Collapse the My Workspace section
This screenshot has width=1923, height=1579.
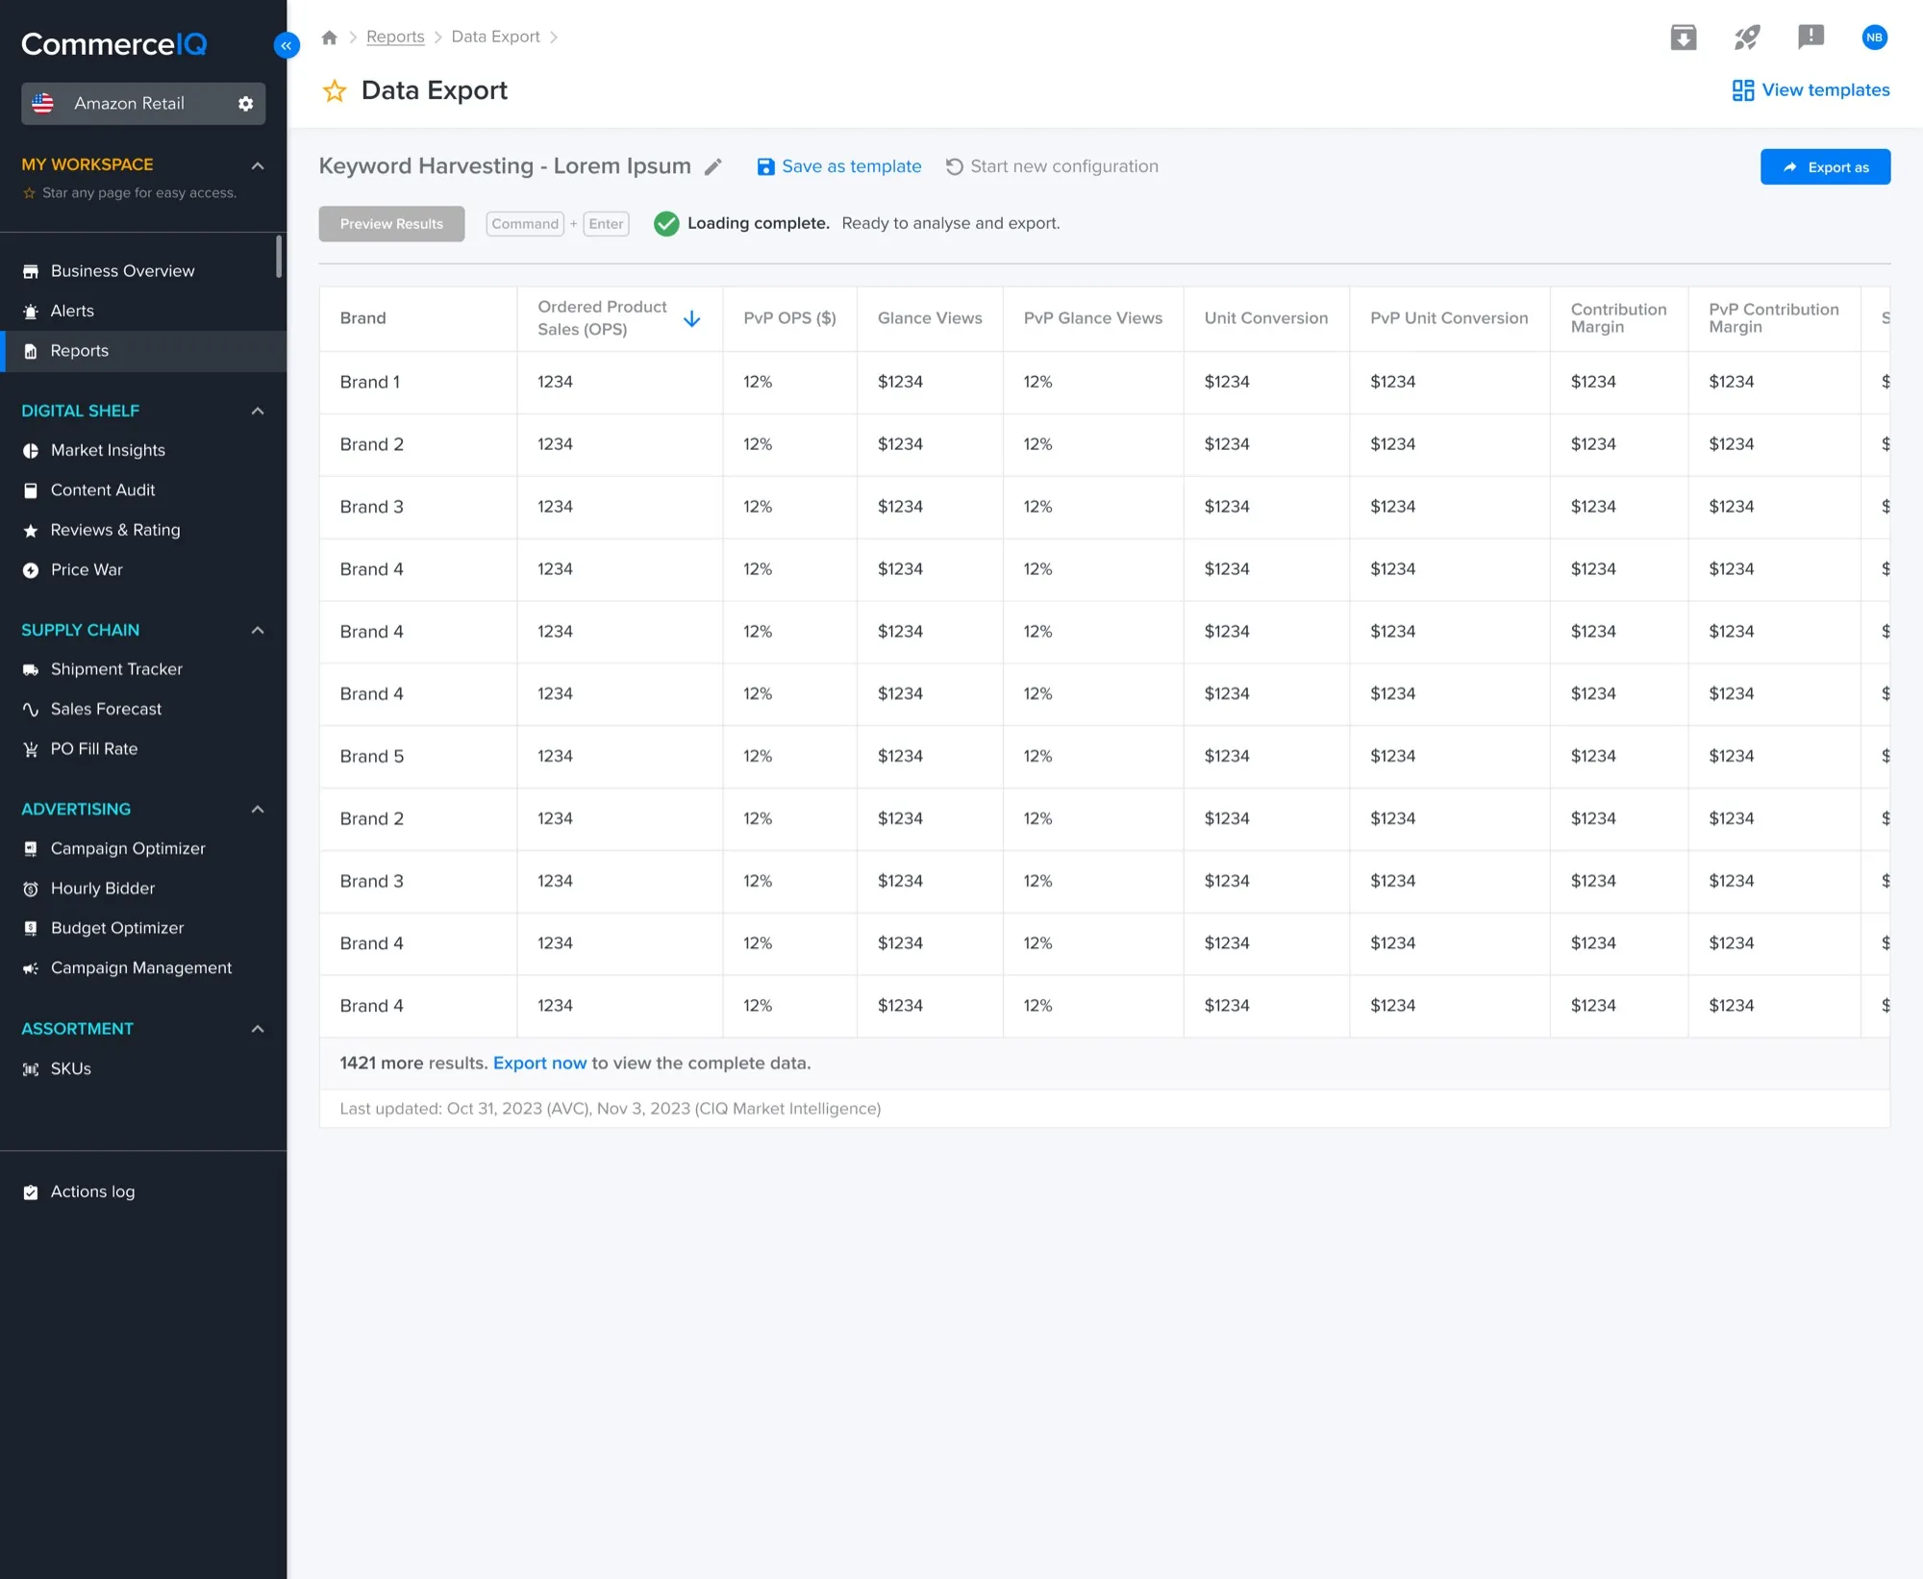tap(258, 165)
